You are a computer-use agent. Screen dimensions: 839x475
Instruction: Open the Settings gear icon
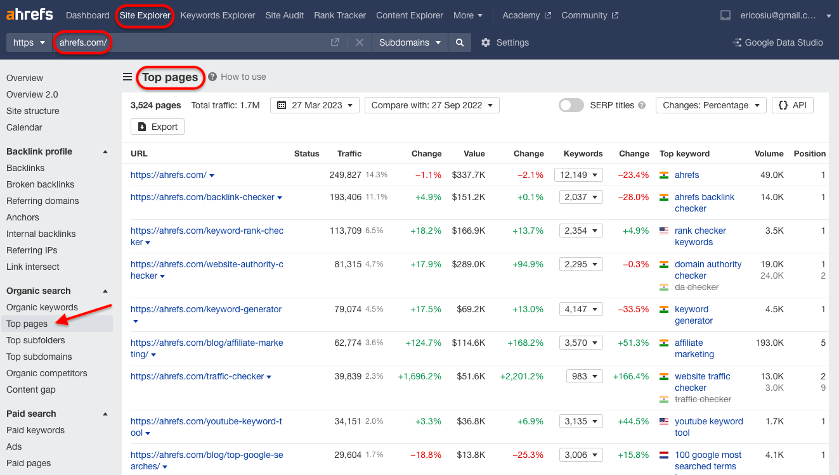pos(485,42)
